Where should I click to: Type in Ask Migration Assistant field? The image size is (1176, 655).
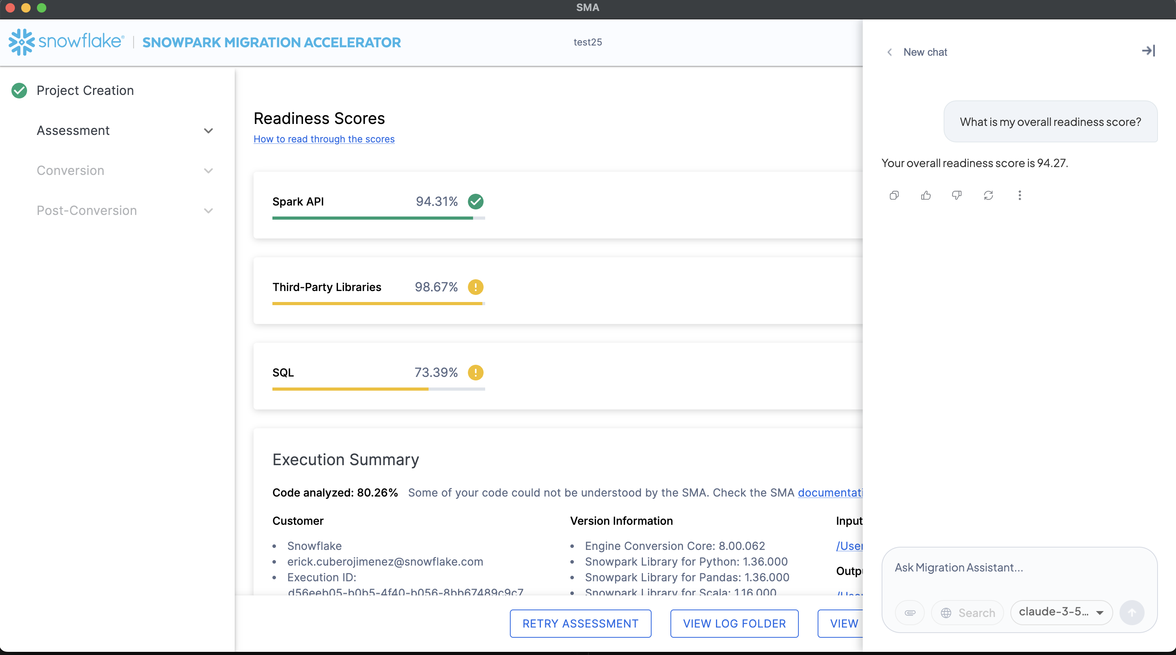click(1018, 568)
